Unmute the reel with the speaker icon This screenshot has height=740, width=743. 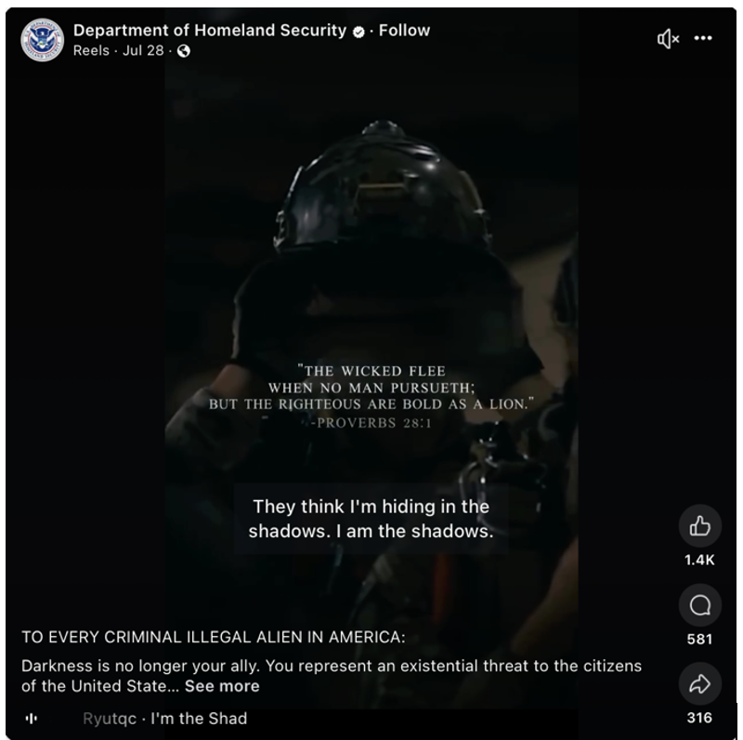pos(668,38)
